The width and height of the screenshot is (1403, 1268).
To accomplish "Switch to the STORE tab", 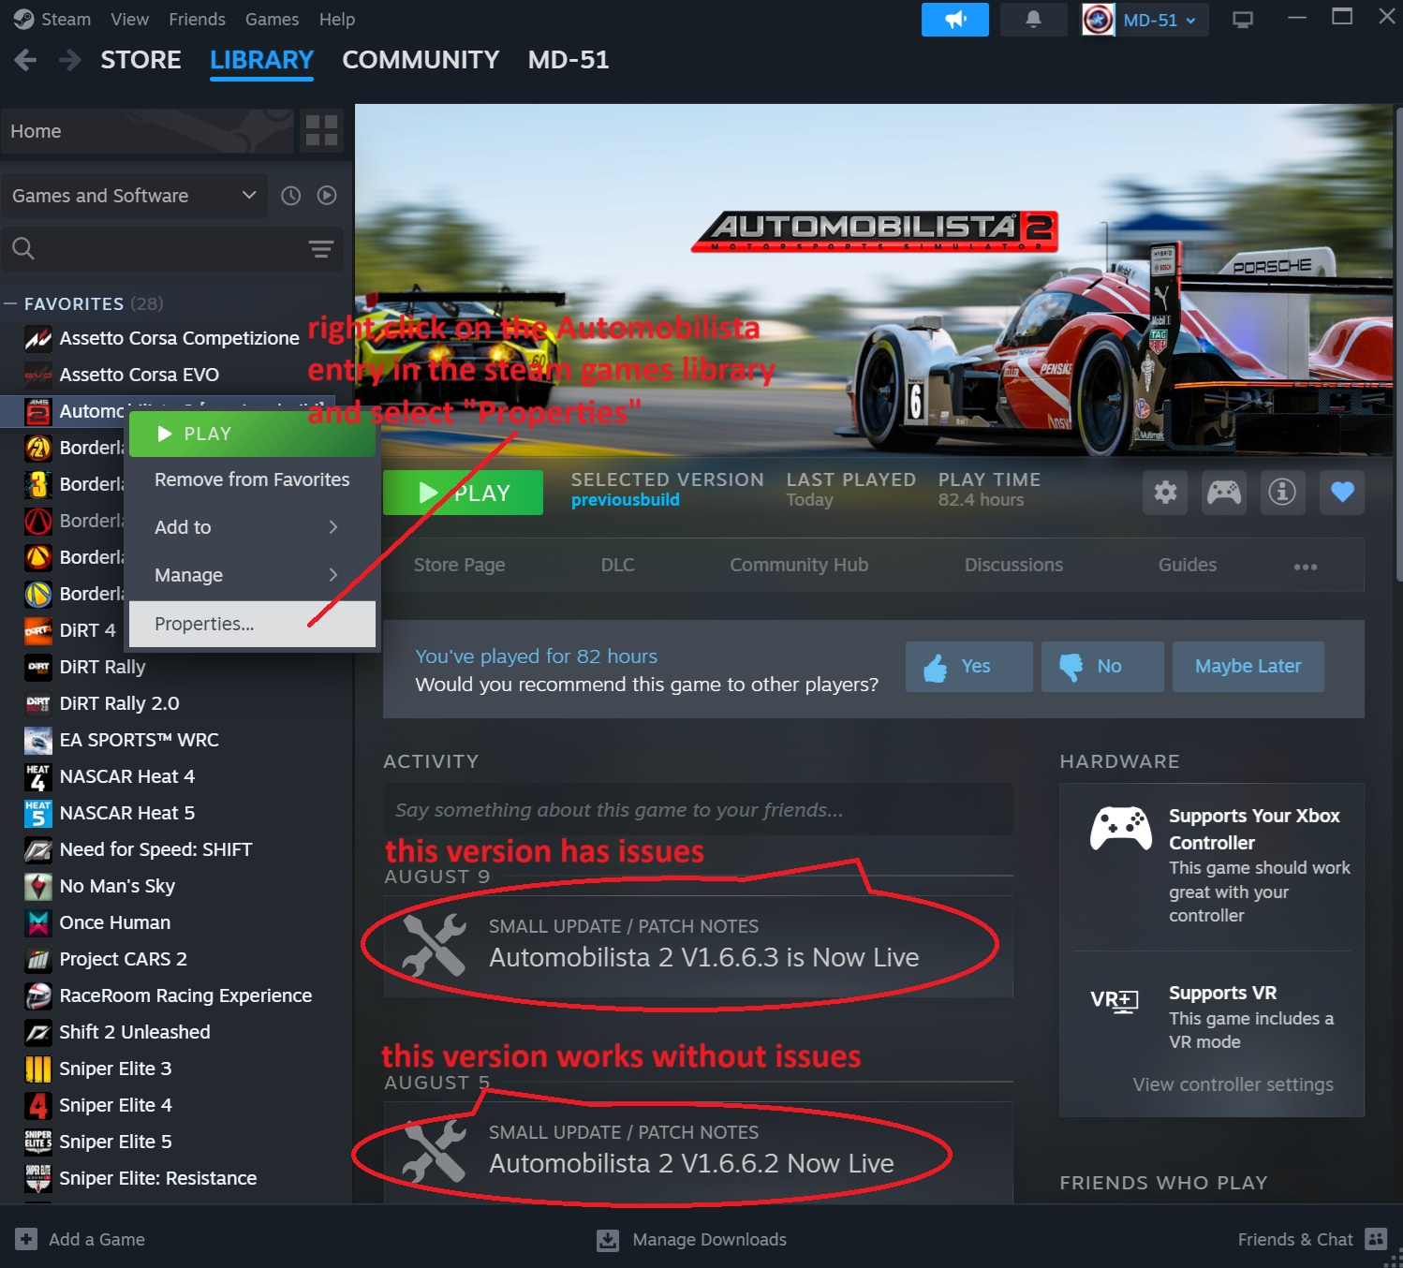I will pyautogui.click(x=140, y=60).
